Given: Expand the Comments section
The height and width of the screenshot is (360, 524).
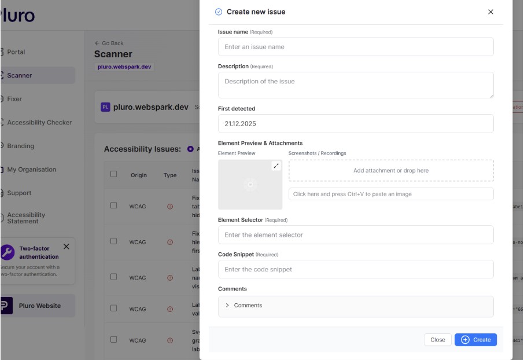Looking at the screenshot, I should tap(227, 306).
